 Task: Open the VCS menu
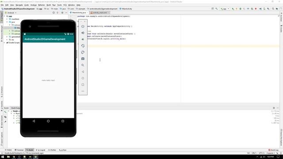[x=65, y=5]
